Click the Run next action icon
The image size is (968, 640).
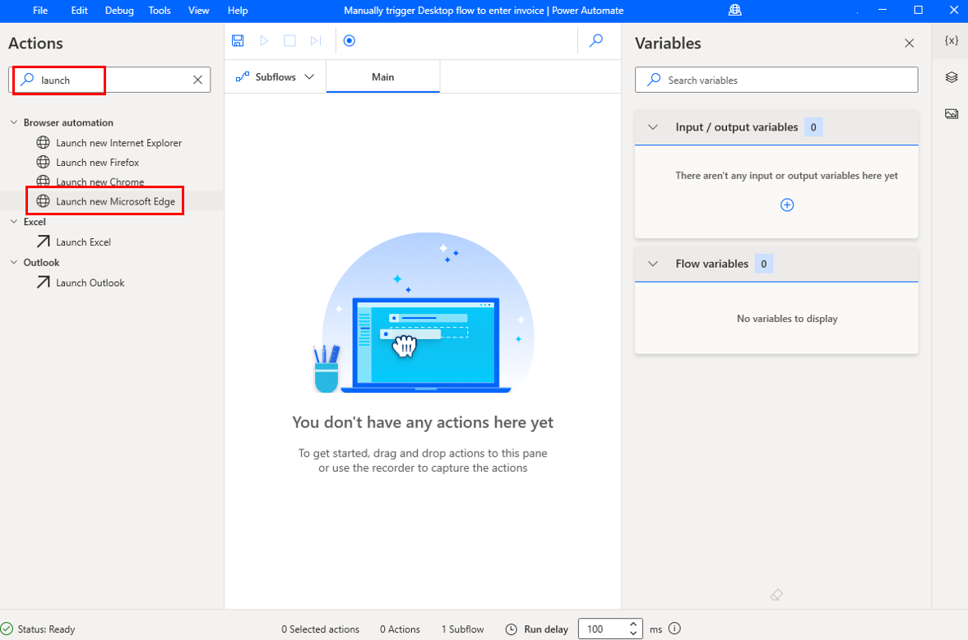(315, 41)
